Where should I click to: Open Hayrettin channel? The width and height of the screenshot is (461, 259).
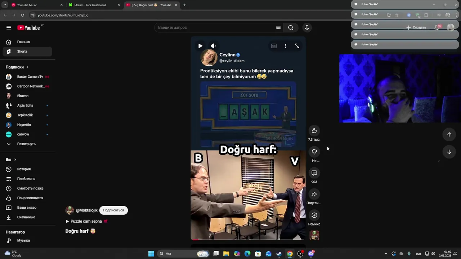[x=27, y=124]
